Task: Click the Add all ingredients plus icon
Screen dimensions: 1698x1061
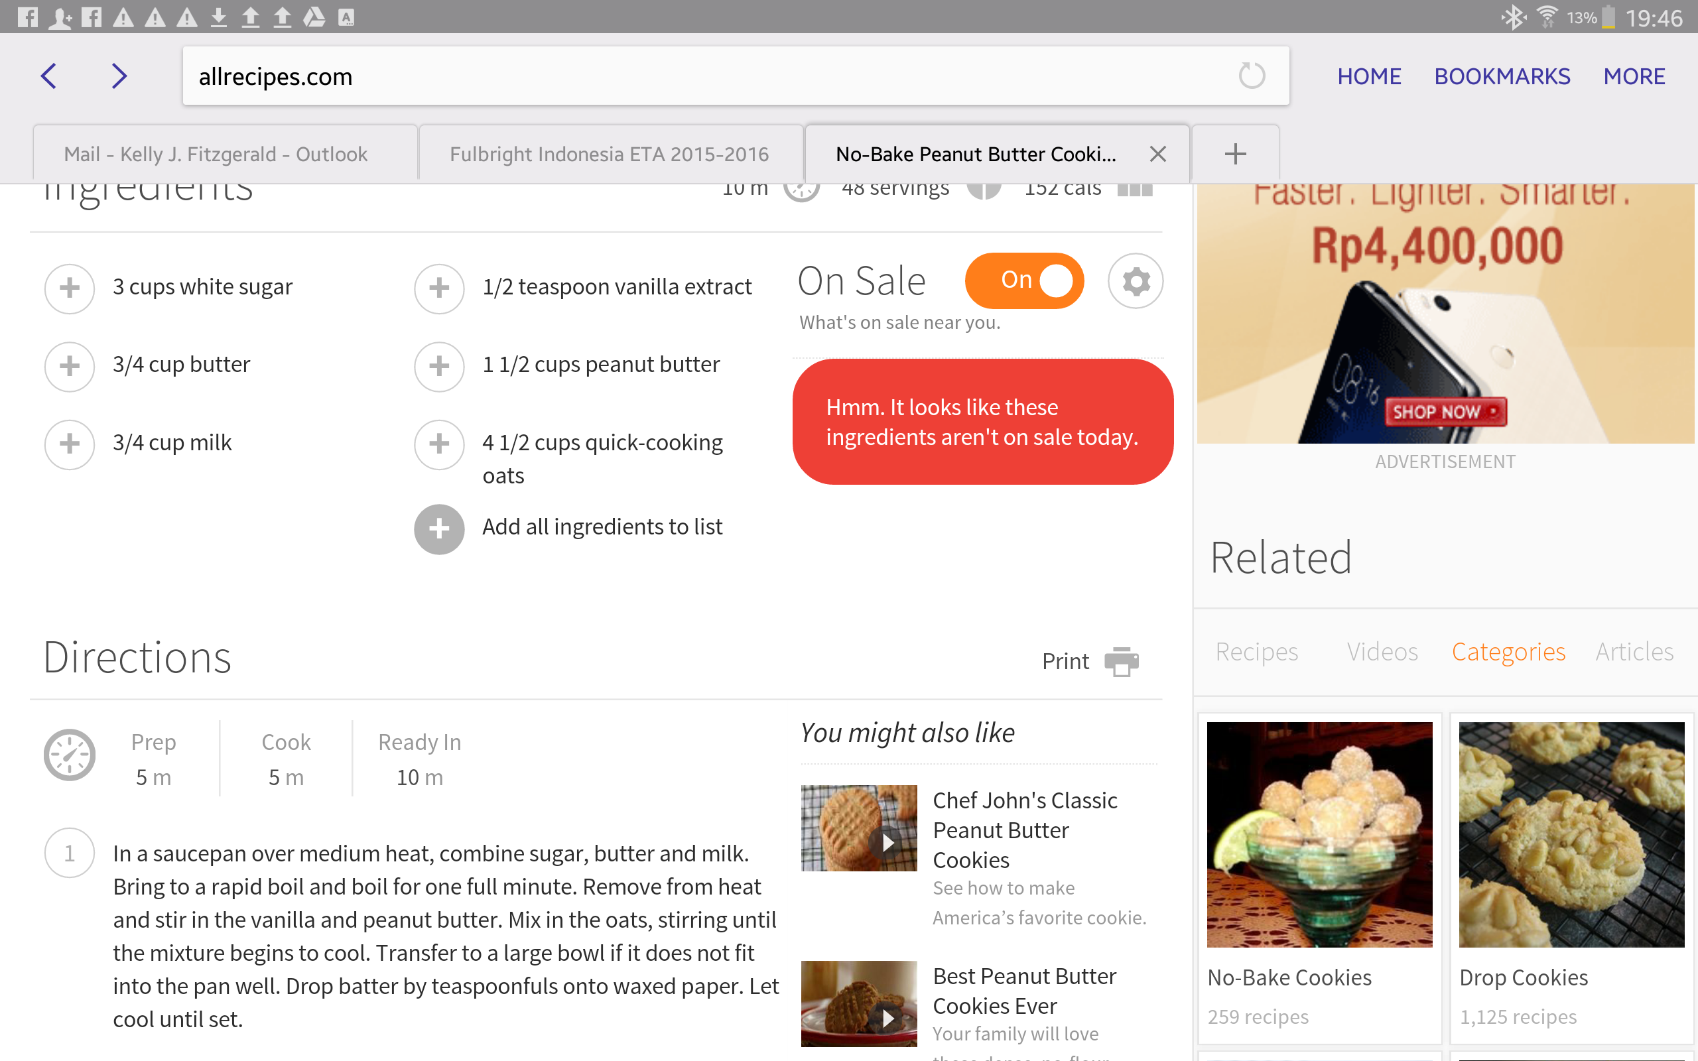Action: tap(439, 529)
